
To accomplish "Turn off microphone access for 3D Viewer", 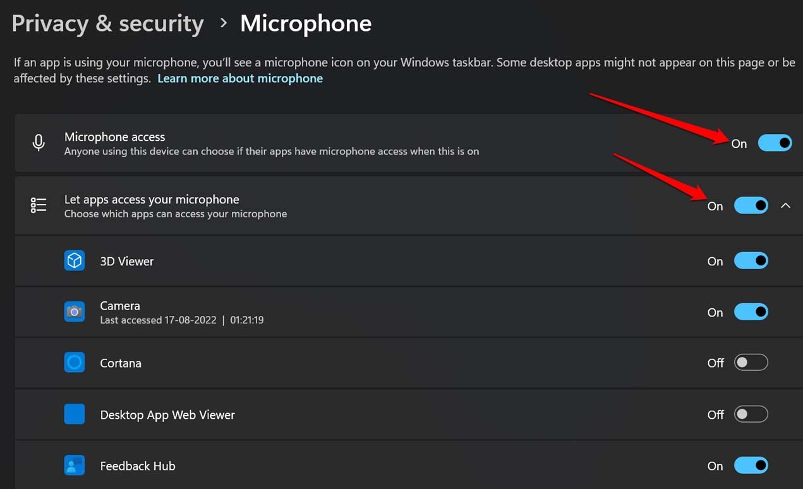I will [x=751, y=260].
